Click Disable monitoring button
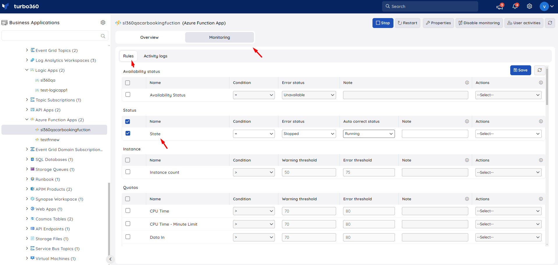The height and width of the screenshot is (265, 558). pyautogui.click(x=479, y=23)
